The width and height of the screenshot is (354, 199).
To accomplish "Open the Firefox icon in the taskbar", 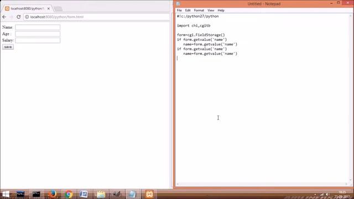I will 53,194.
